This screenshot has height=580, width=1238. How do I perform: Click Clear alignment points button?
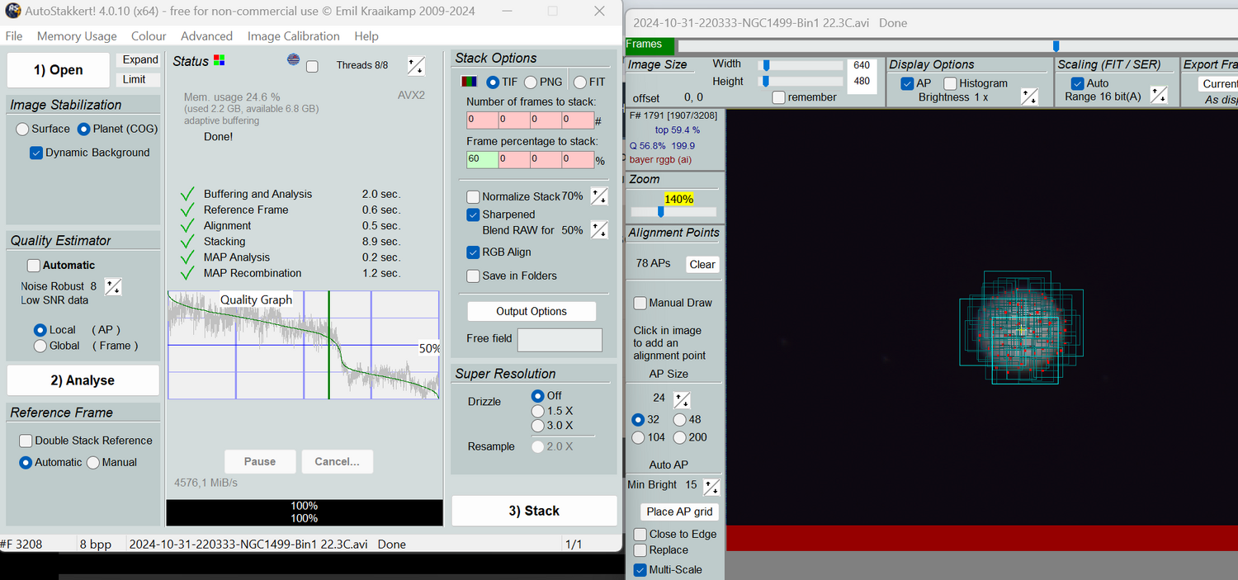(702, 265)
